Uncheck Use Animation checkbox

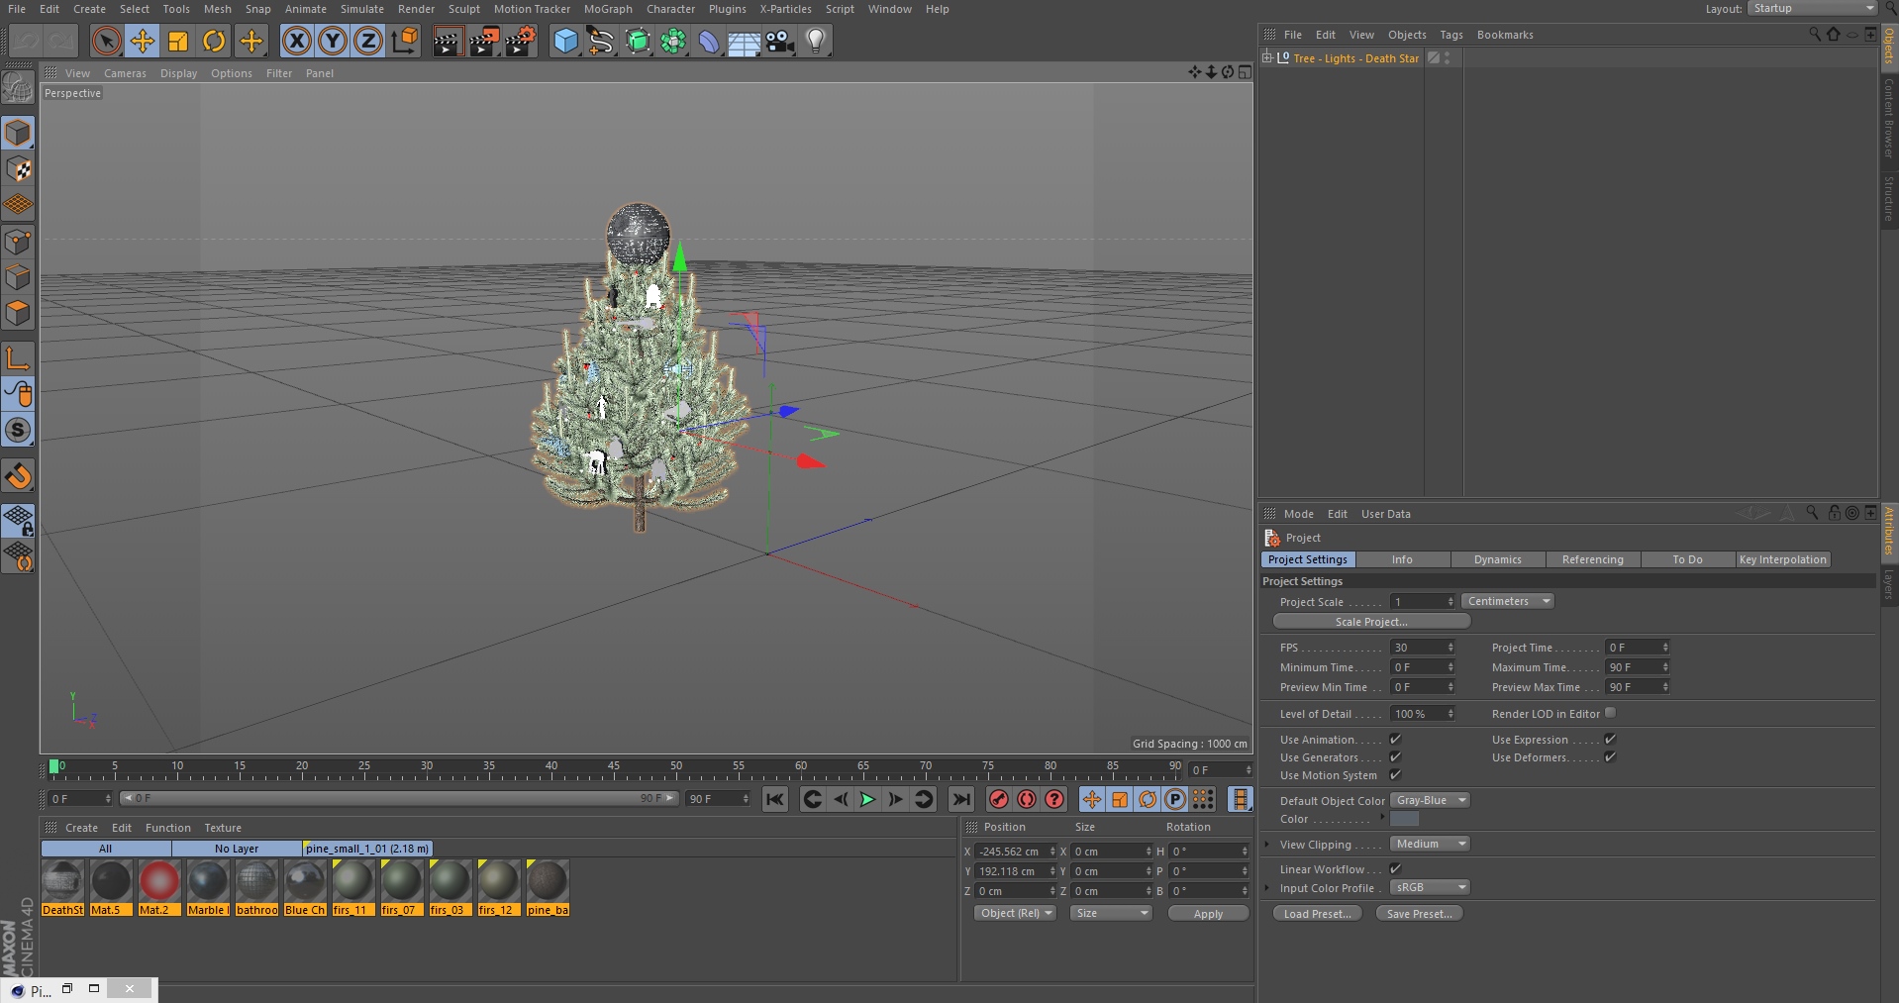[x=1395, y=739]
